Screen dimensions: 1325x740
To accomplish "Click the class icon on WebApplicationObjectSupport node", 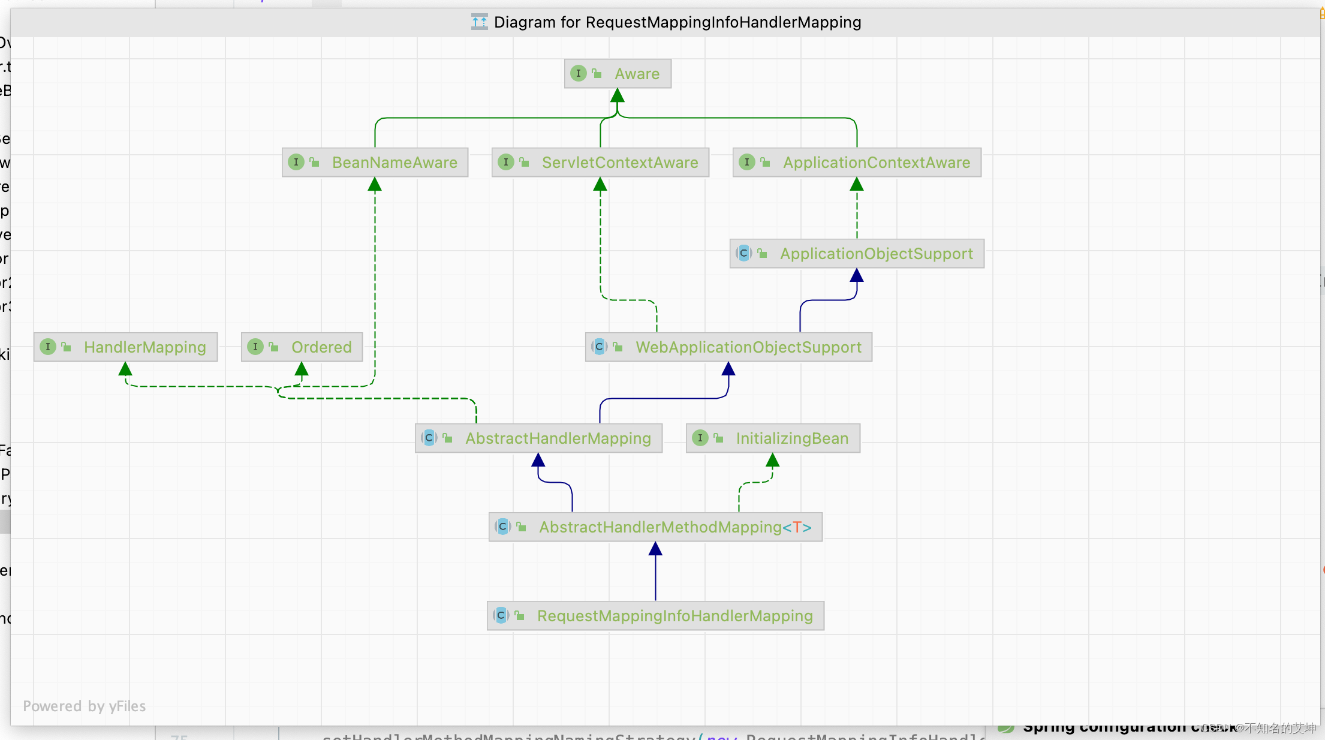I will point(599,347).
